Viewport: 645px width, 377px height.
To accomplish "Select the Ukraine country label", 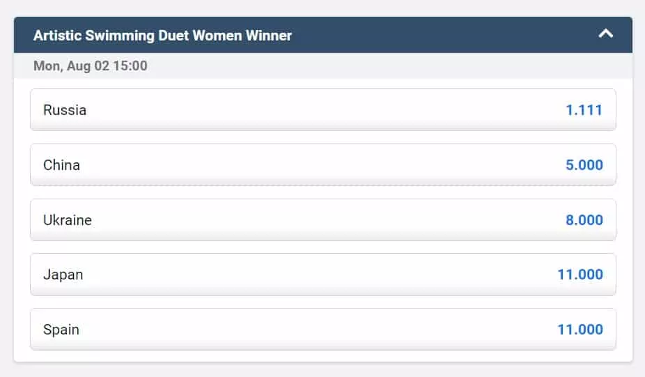I will coord(68,220).
